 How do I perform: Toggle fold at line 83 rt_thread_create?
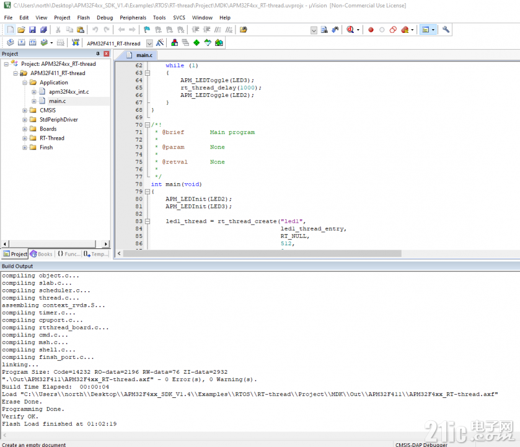pyautogui.click(x=148, y=221)
